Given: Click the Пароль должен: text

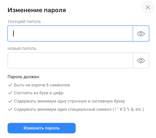Looking at the screenshot, I should click(x=24, y=77).
